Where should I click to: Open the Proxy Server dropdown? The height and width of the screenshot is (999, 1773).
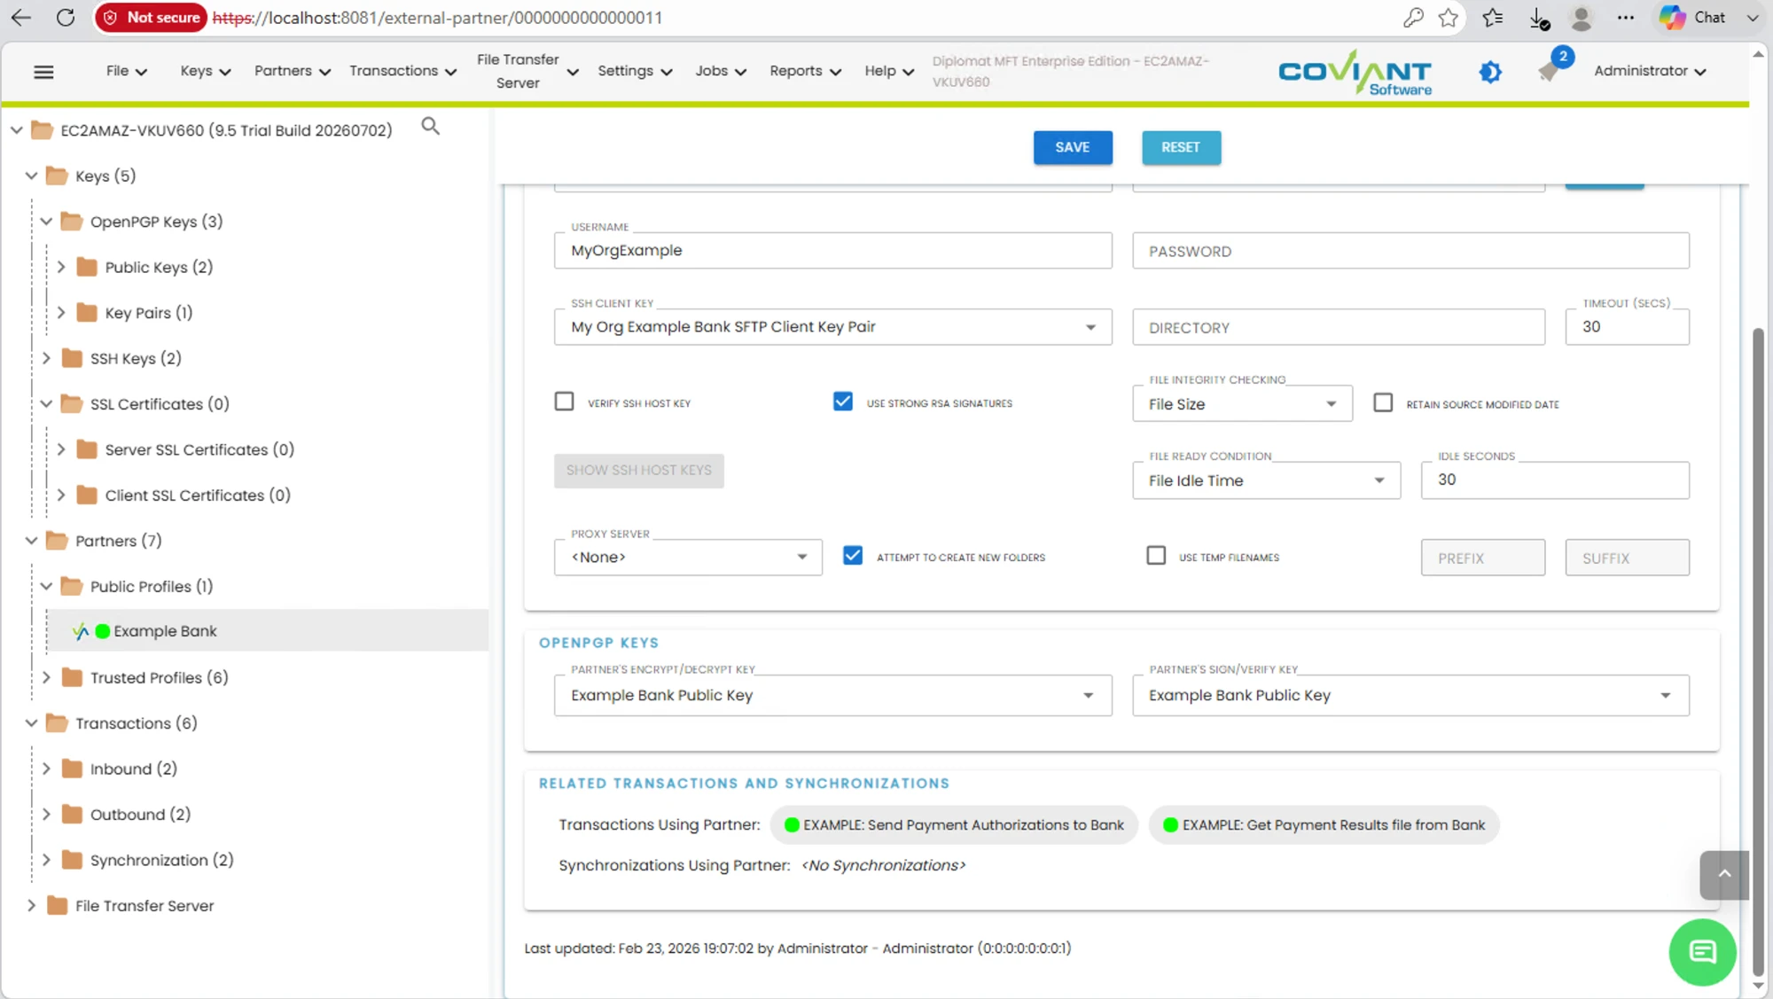(x=688, y=558)
